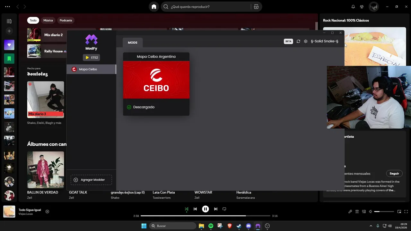Open the Spotify profile avatar

tap(373, 7)
